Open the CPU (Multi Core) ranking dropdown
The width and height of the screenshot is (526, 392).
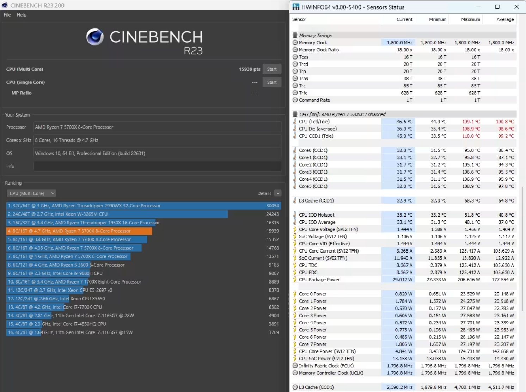31,193
